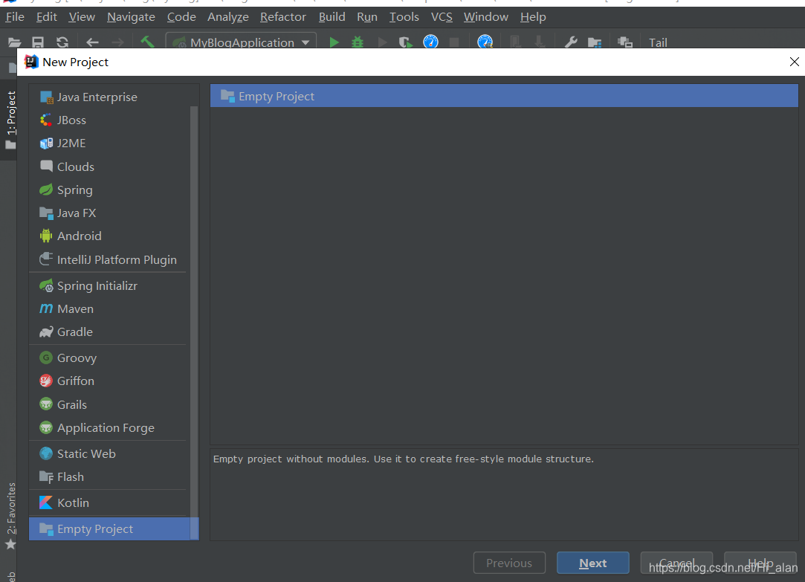Select Java Enterprise project type
This screenshot has width=805, height=582.
pos(108,97)
